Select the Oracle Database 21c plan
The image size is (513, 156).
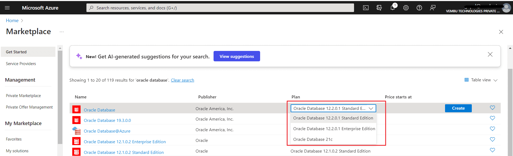click(333, 139)
